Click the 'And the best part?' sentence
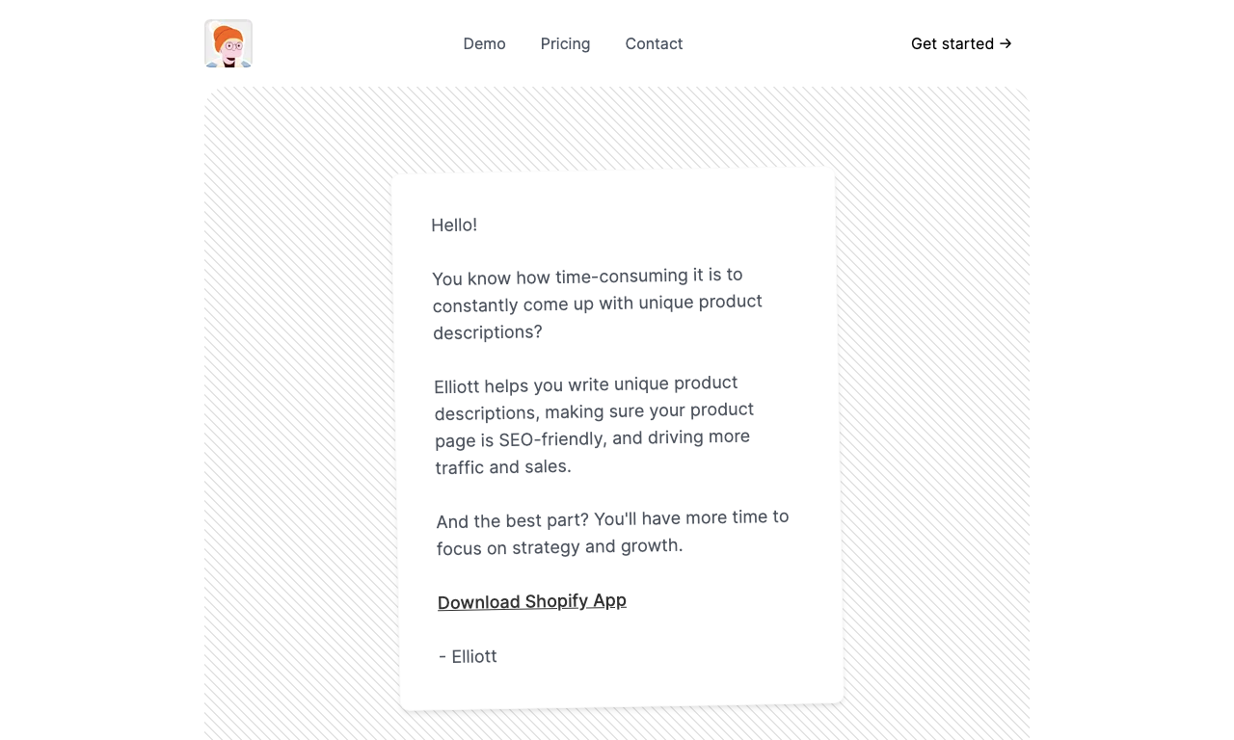1234x740 pixels. pyautogui.click(x=512, y=520)
